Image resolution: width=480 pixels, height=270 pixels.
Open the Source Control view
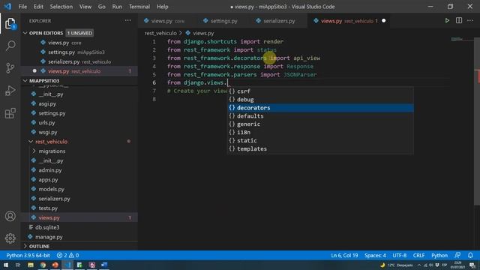point(10,67)
